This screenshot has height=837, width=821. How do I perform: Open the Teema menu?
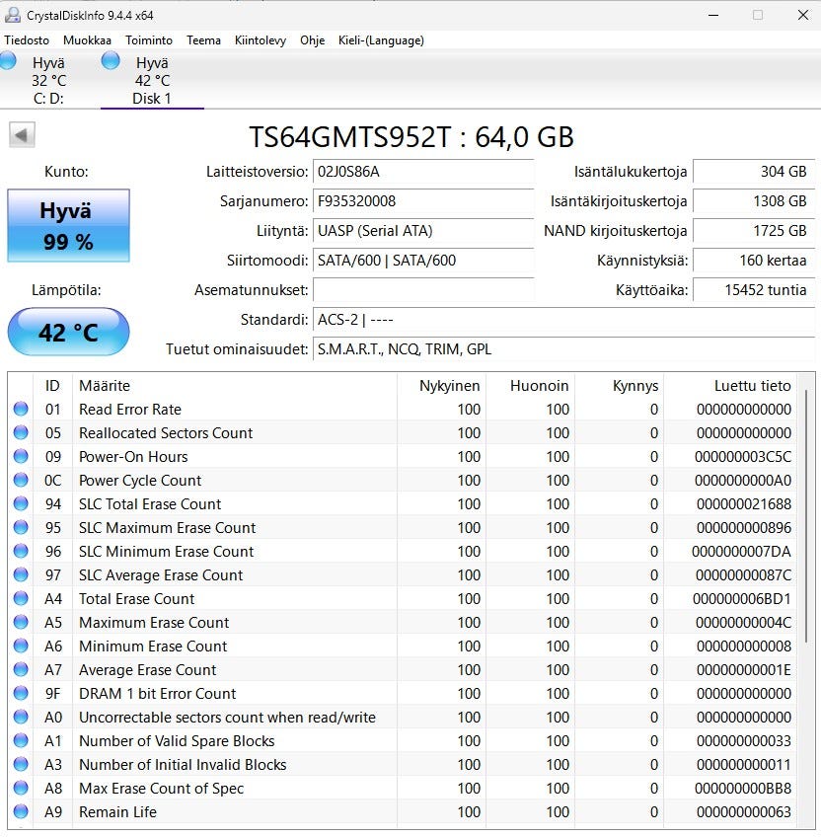tap(203, 40)
